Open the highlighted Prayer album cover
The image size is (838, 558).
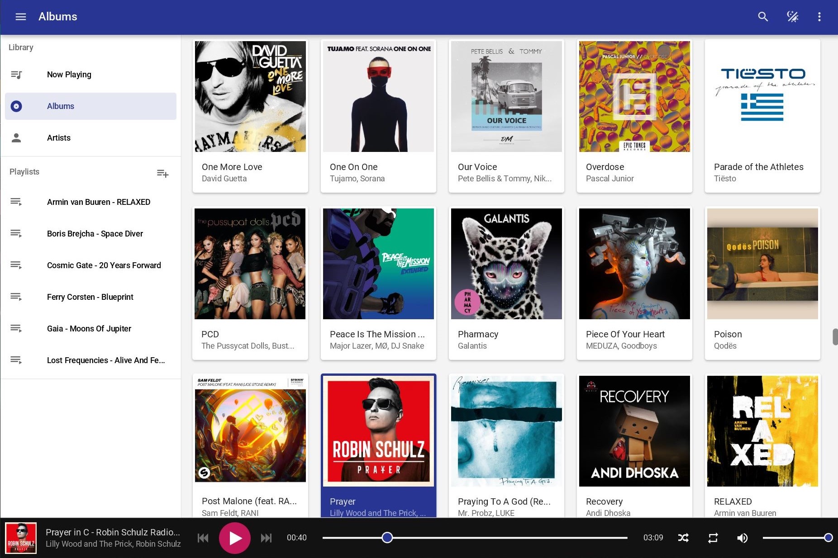point(378,431)
